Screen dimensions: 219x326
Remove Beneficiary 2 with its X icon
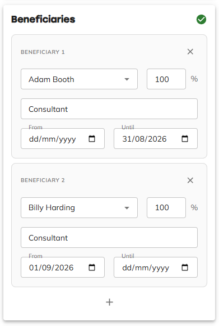point(190,180)
